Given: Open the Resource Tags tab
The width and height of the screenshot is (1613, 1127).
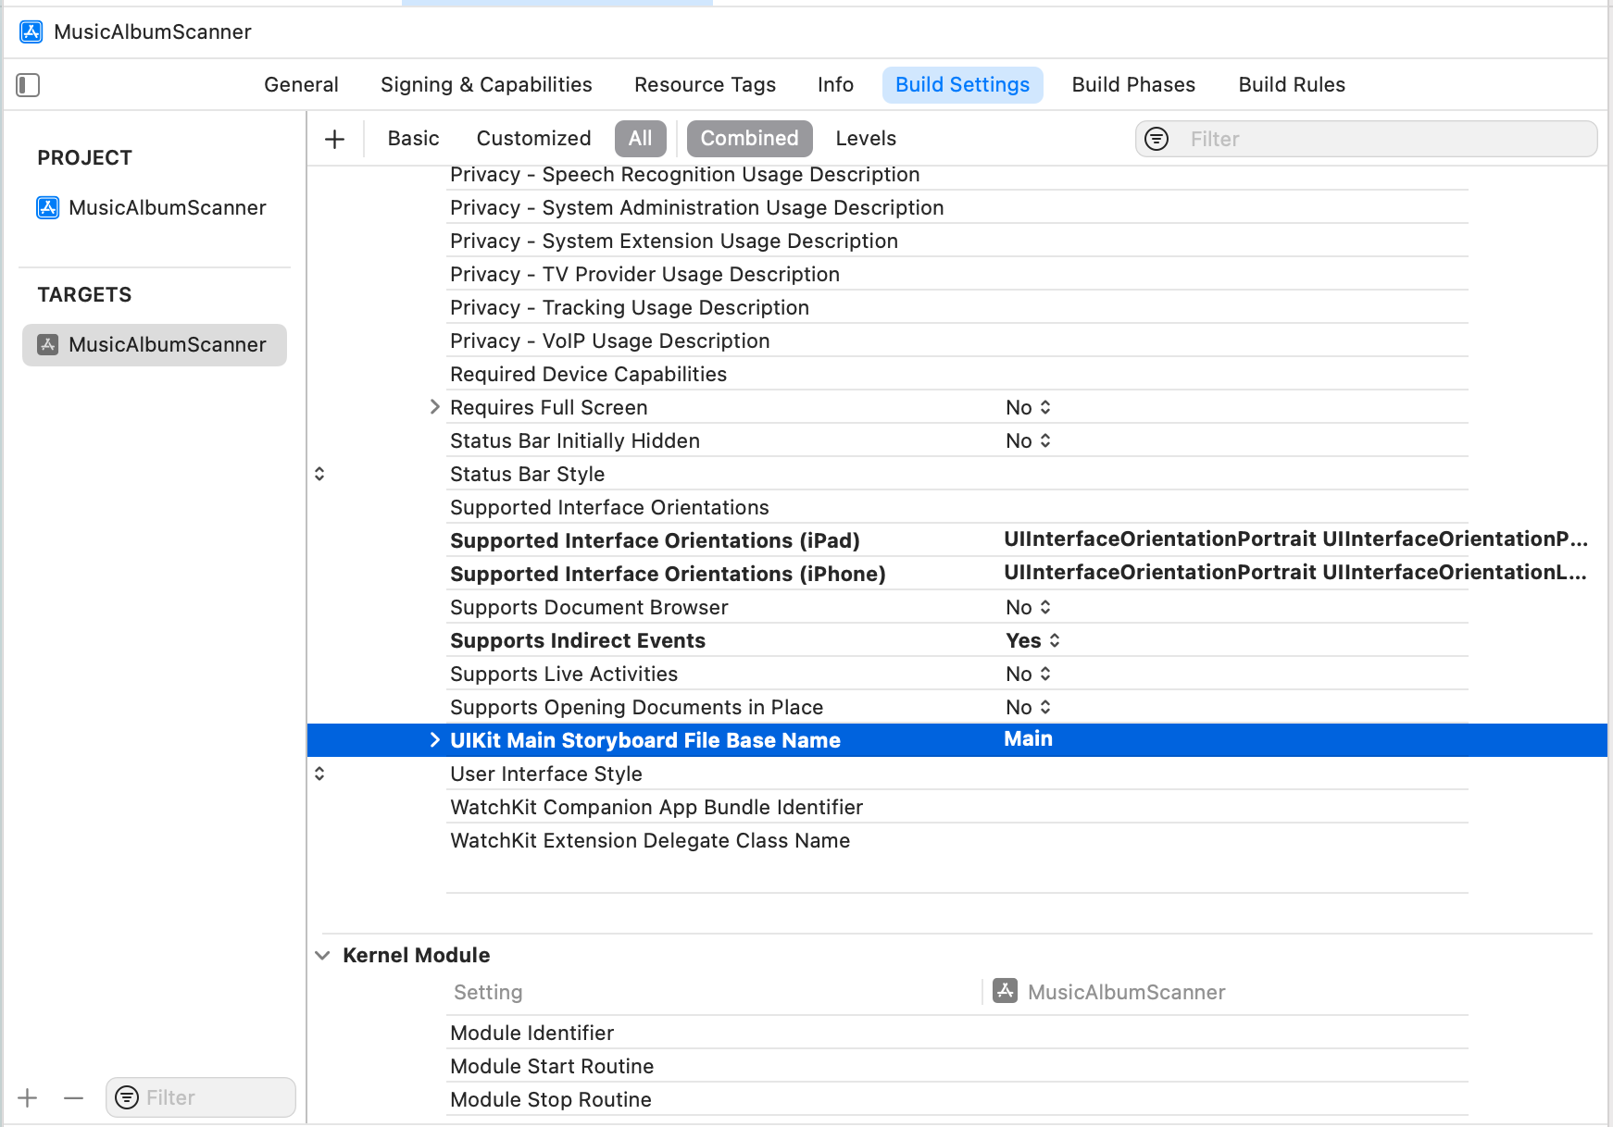Looking at the screenshot, I should [705, 85].
